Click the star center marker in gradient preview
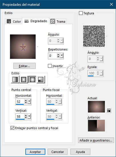The width and height of the screenshot is (116, 157). pos(23,47)
